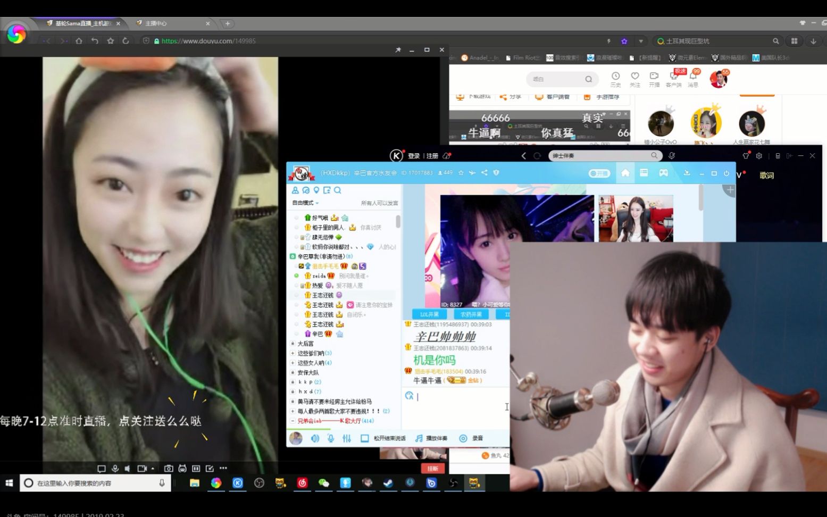
Task: Open Kugou settings gear
Action: [x=759, y=156]
